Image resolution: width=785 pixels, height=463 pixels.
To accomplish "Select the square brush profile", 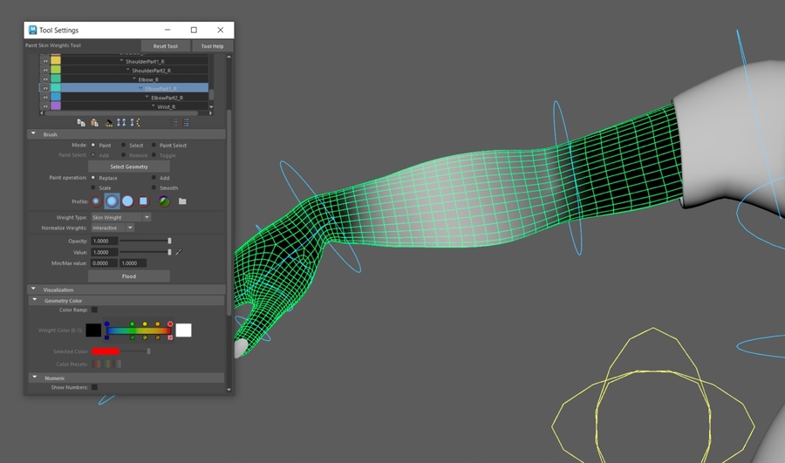I will click(143, 201).
